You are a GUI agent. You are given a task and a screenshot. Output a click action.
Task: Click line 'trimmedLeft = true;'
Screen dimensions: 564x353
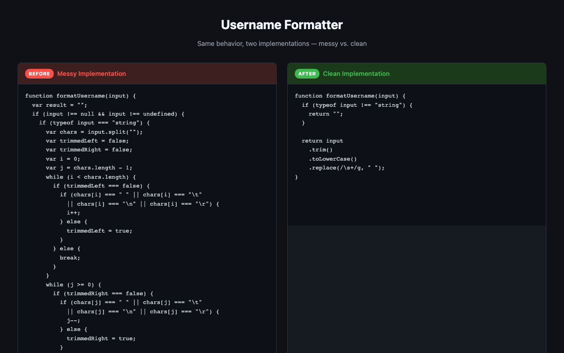pos(100,230)
